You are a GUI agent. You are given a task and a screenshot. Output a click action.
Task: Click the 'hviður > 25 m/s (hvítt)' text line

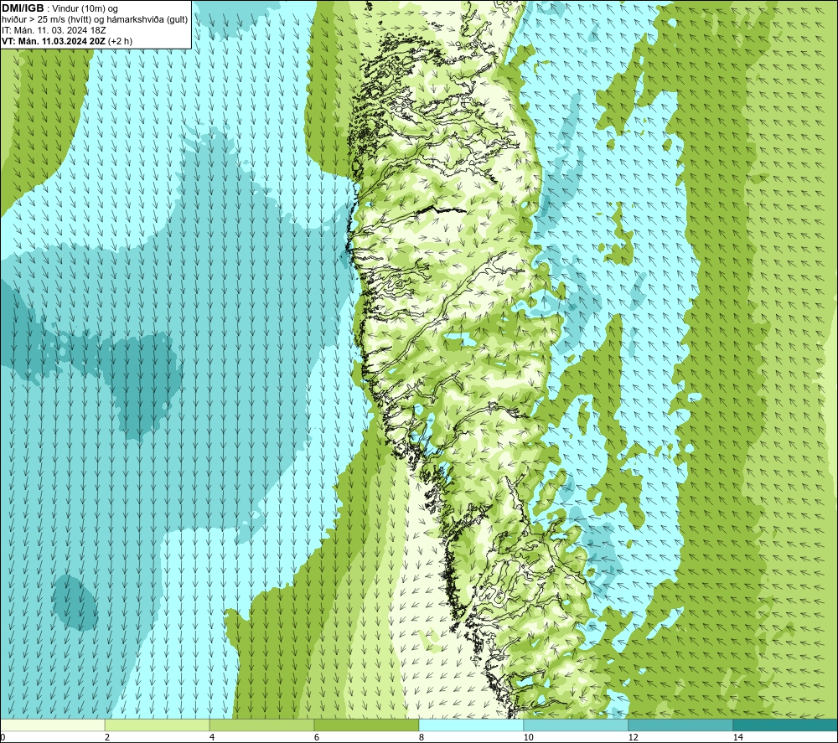[95, 20]
